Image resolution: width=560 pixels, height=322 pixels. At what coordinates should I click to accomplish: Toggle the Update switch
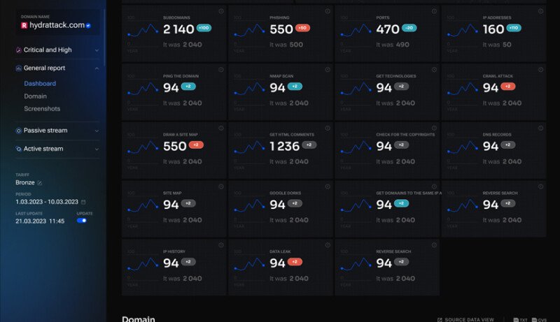82,221
